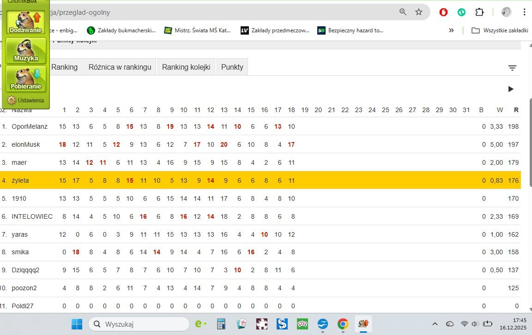Open the table filter icon

[x=512, y=68]
